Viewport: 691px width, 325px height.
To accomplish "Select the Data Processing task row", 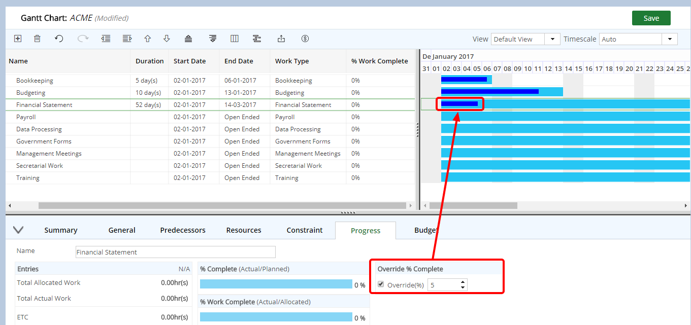I will (x=210, y=129).
